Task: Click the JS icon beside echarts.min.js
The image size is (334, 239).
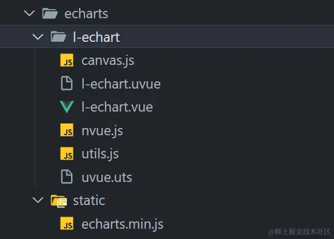Action: 67,223
